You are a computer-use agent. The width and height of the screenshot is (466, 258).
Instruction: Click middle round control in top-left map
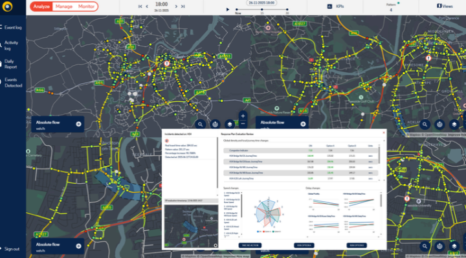coord(215,124)
